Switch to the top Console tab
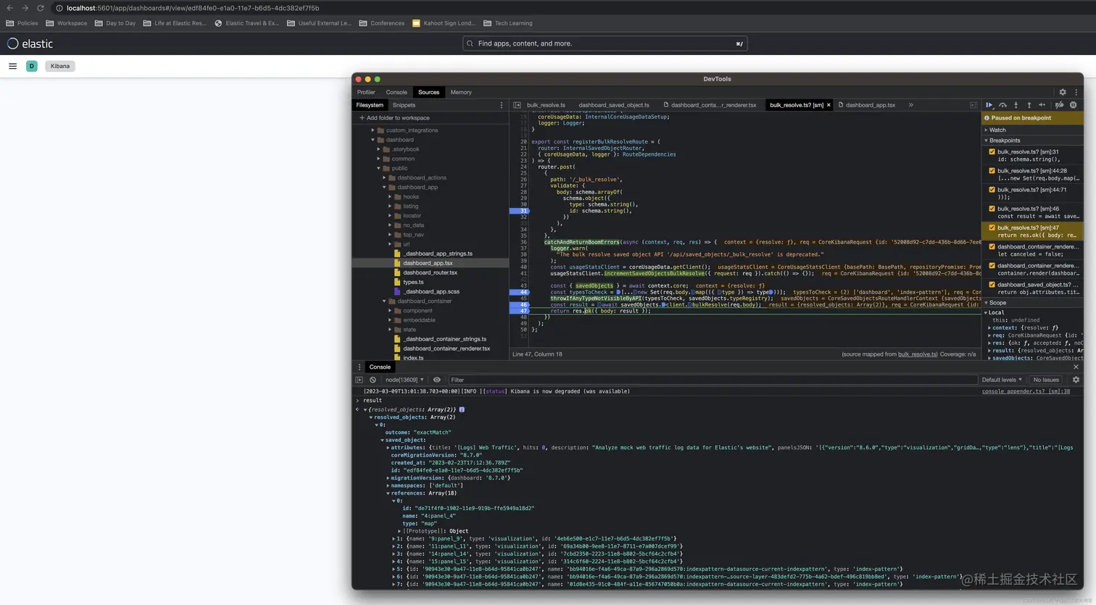 pyautogui.click(x=397, y=92)
